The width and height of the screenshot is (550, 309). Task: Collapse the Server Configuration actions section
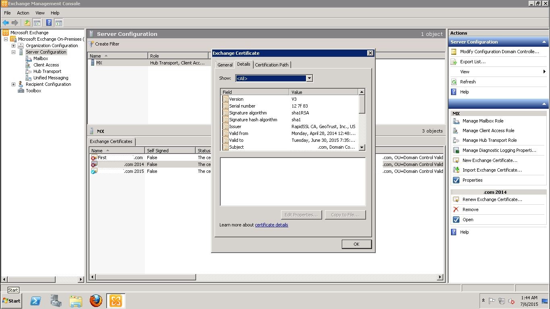(544, 42)
